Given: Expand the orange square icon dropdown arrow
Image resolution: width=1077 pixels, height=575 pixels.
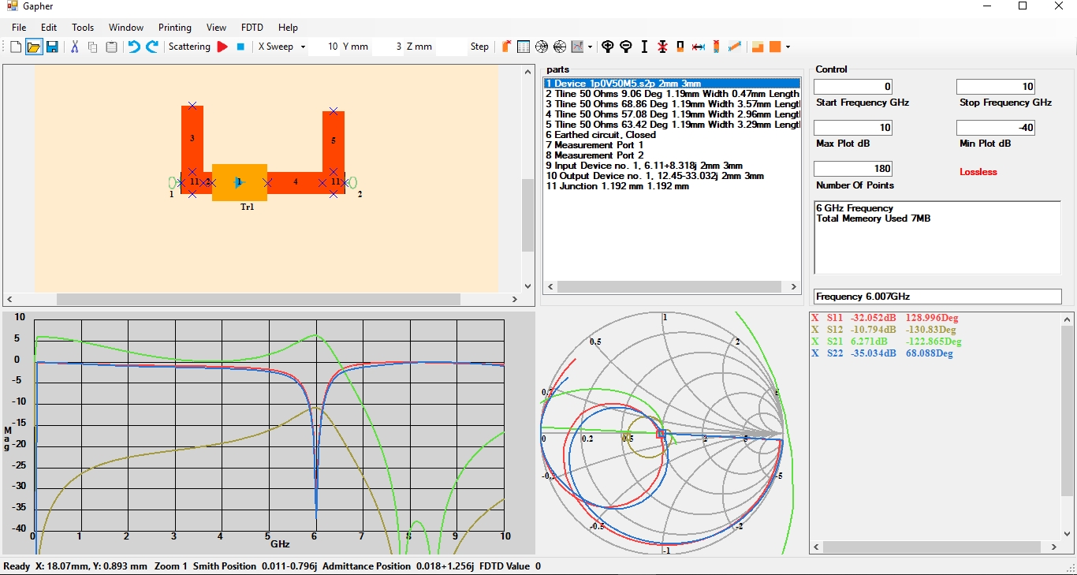Looking at the screenshot, I should coord(788,47).
